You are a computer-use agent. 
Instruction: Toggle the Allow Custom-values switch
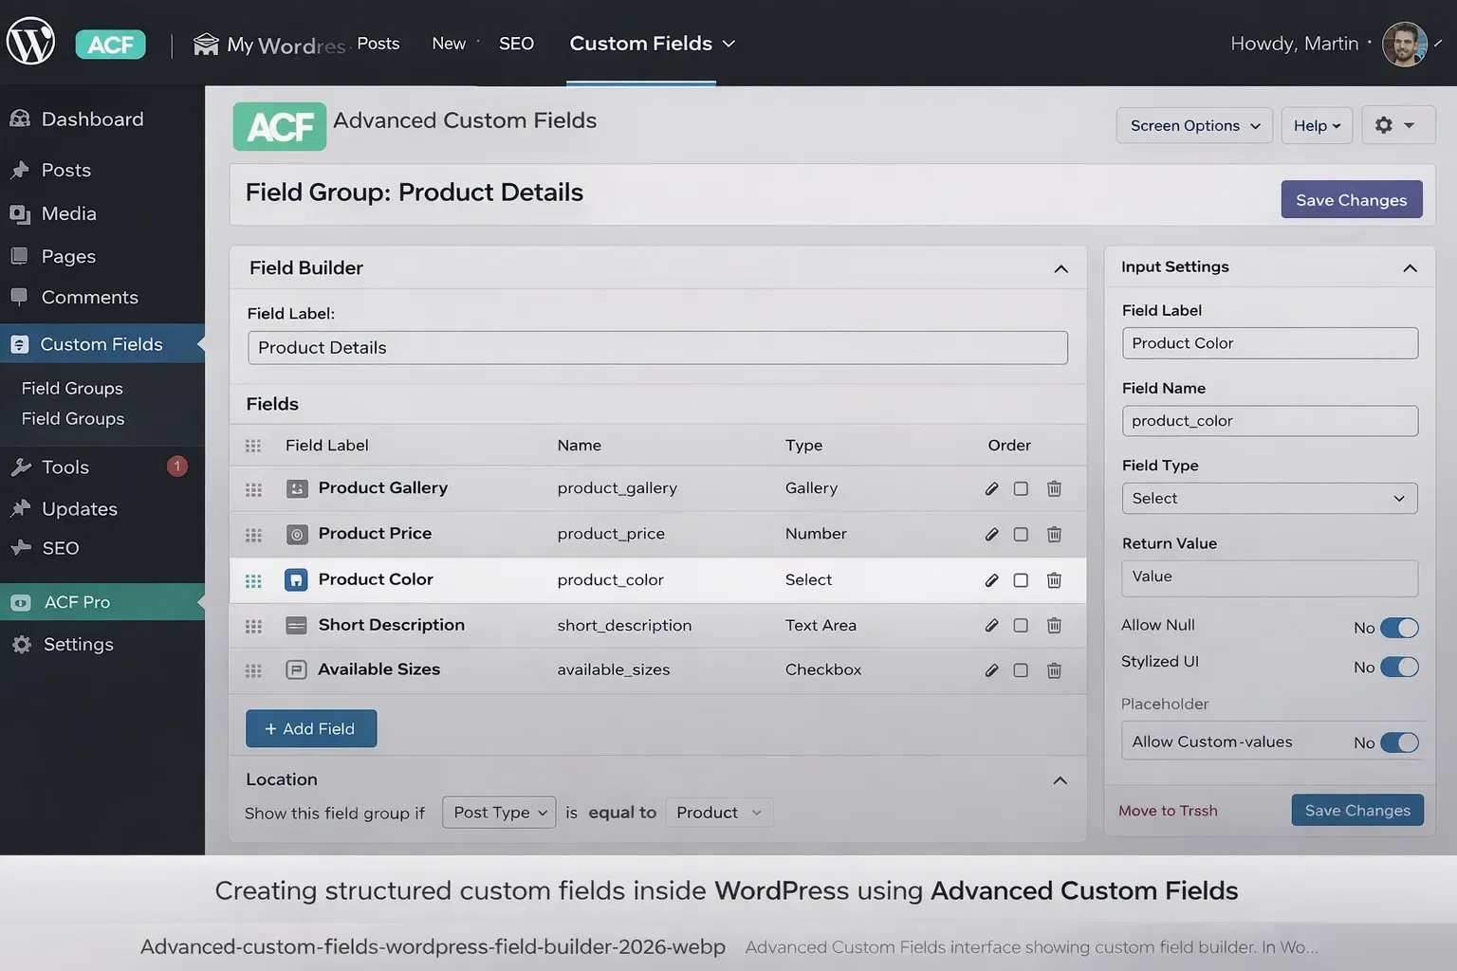pos(1399,742)
